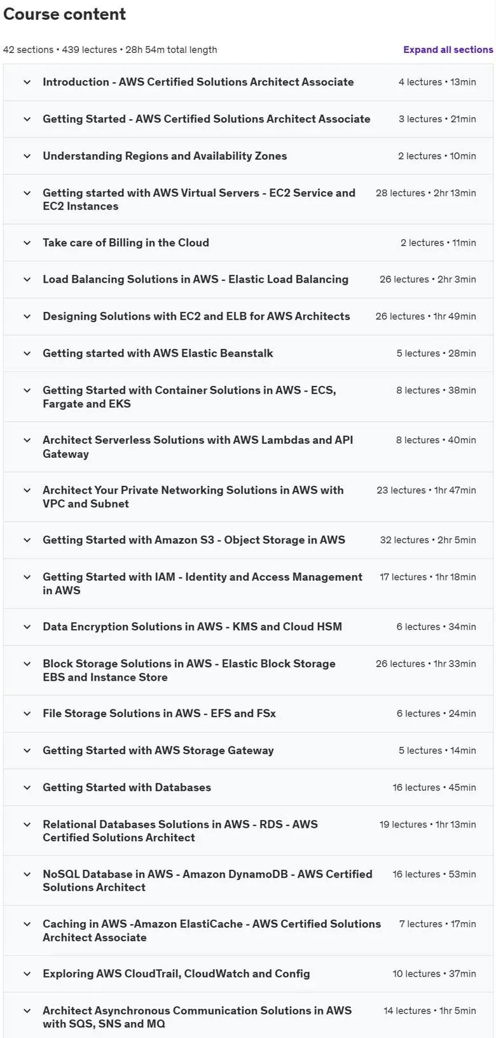Image resolution: width=496 pixels, height=1038 pixels.
Task: Open AWS Lambdas and API Gateway section
Action: [x=248, y=446]
